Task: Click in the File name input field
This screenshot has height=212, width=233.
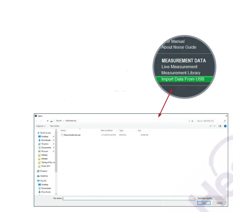Action: click(129, 198)
